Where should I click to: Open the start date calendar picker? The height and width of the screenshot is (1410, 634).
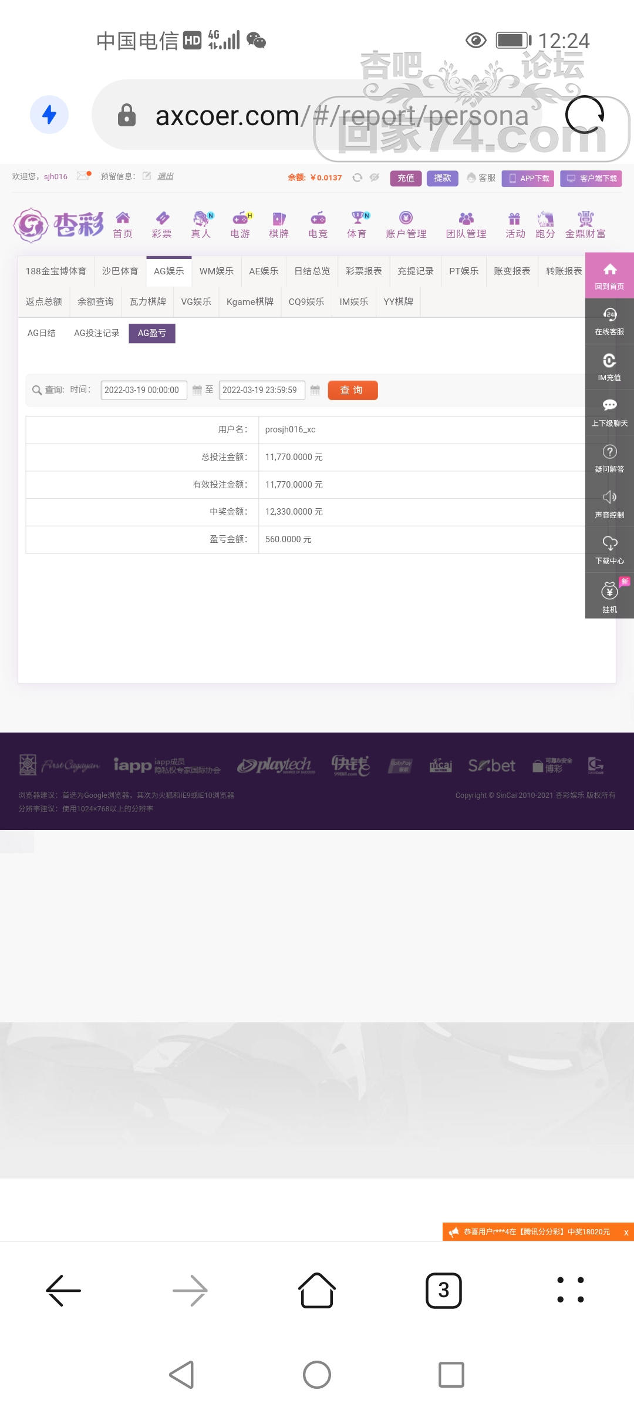tap(197, 390)
